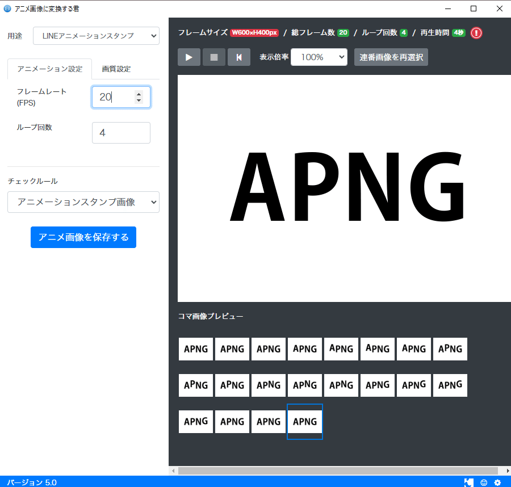Click the アニメ画像を保存する button
Screen dimensions: 511x487
pyautogui.click(x=83, y=237)
